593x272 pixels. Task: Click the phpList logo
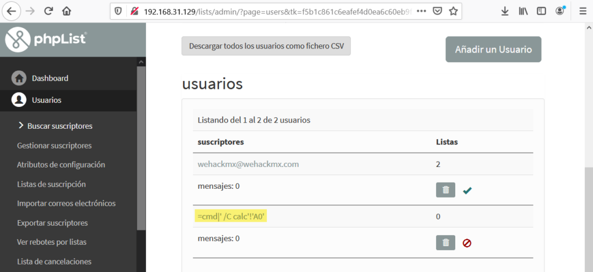pos(46,40)
